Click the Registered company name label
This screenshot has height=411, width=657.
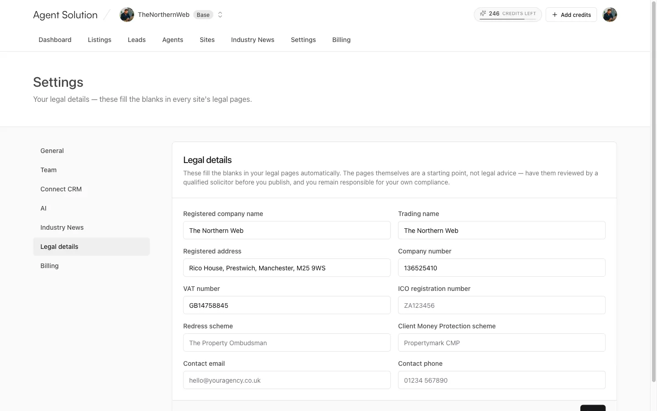pos(223,214)
